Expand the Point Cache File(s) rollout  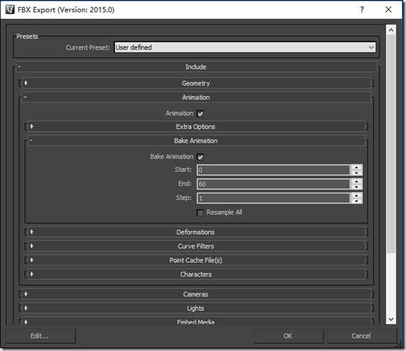click(197, 260)
